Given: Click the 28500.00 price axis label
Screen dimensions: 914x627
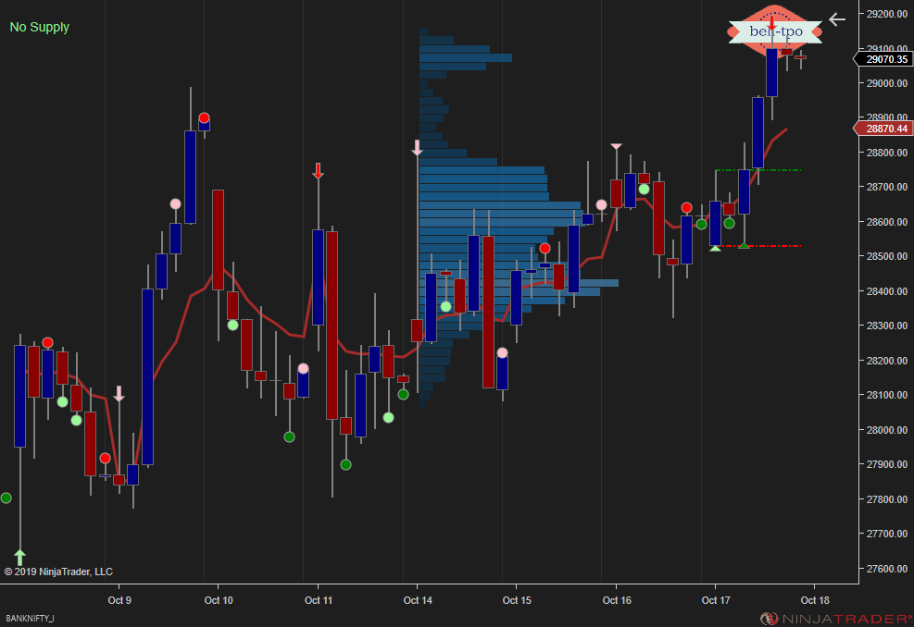Looking at the screenshot, I should point(886,256).
